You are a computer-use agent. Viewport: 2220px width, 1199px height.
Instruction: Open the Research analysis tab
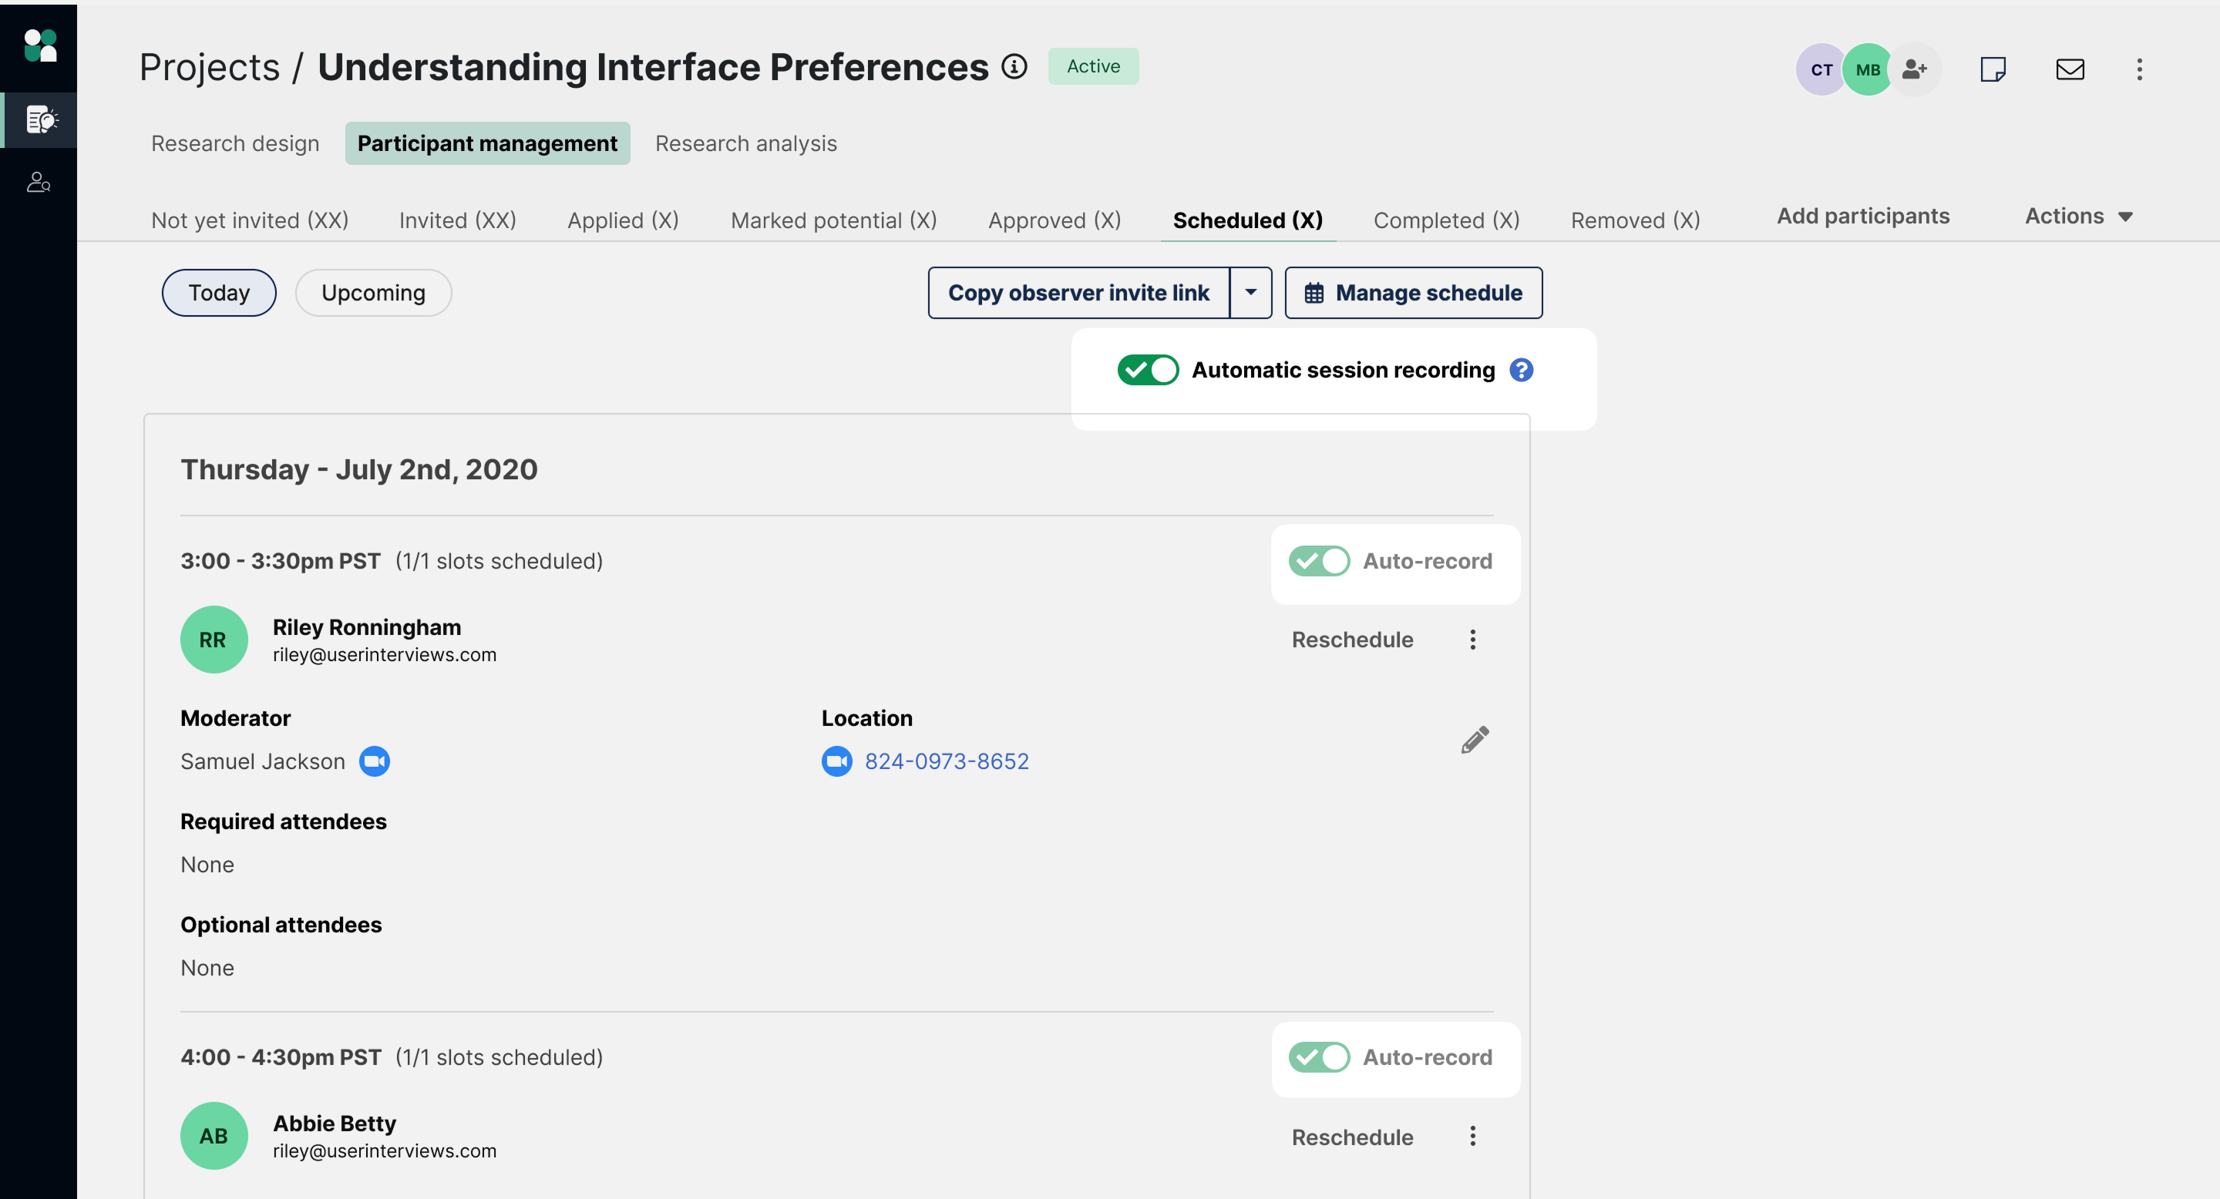[745, 143]
